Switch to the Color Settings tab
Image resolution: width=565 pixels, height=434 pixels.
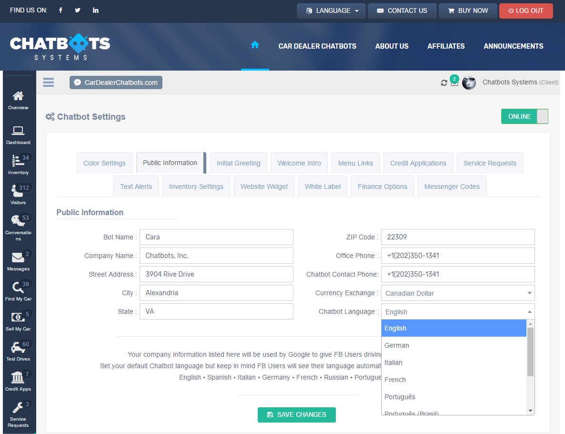pyautogui.click(x=104, y=163)
